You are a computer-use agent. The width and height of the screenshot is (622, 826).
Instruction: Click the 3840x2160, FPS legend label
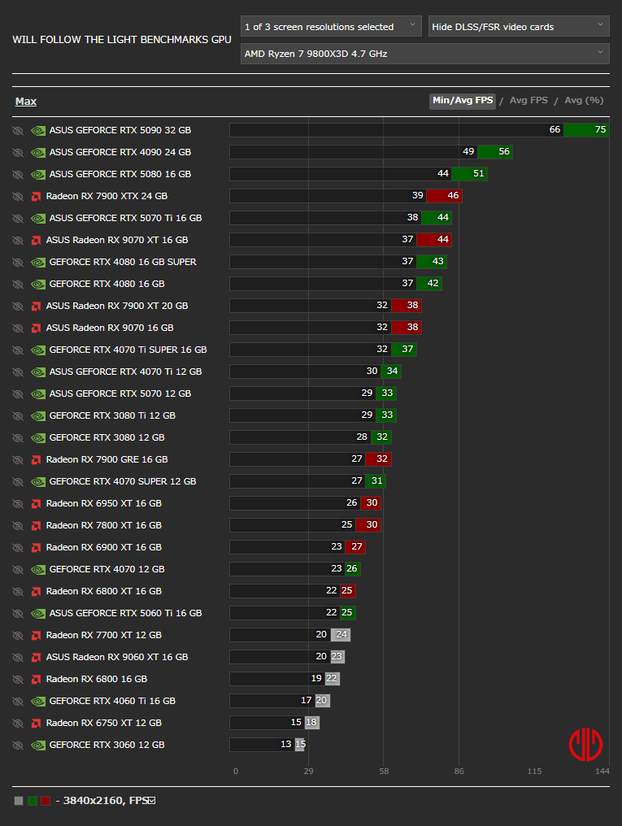coord(106,801)
